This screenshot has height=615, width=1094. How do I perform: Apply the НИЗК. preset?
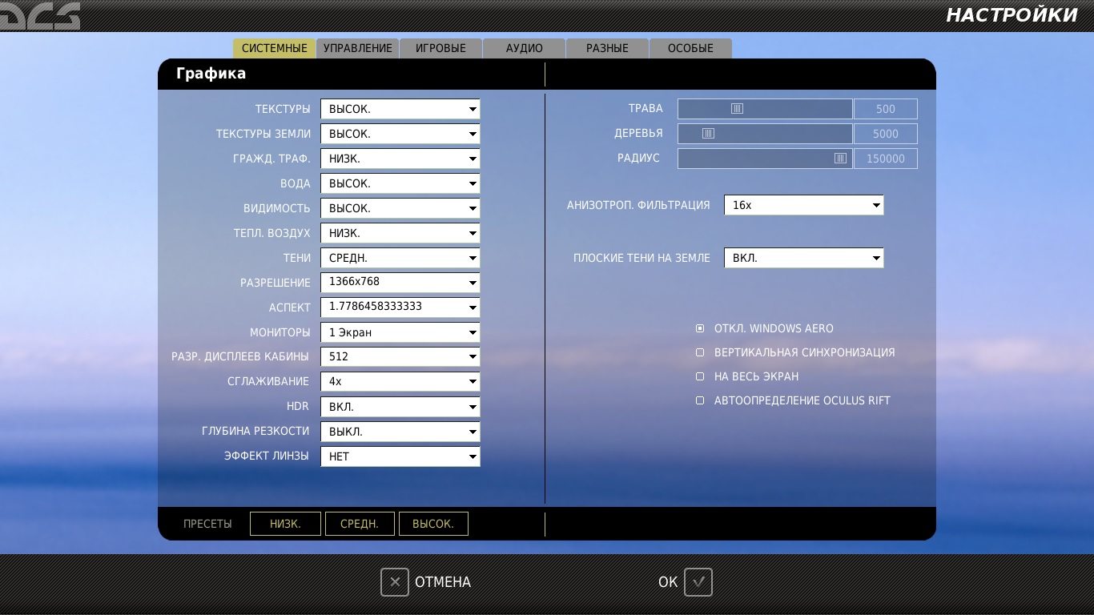(x=285, y=524)
